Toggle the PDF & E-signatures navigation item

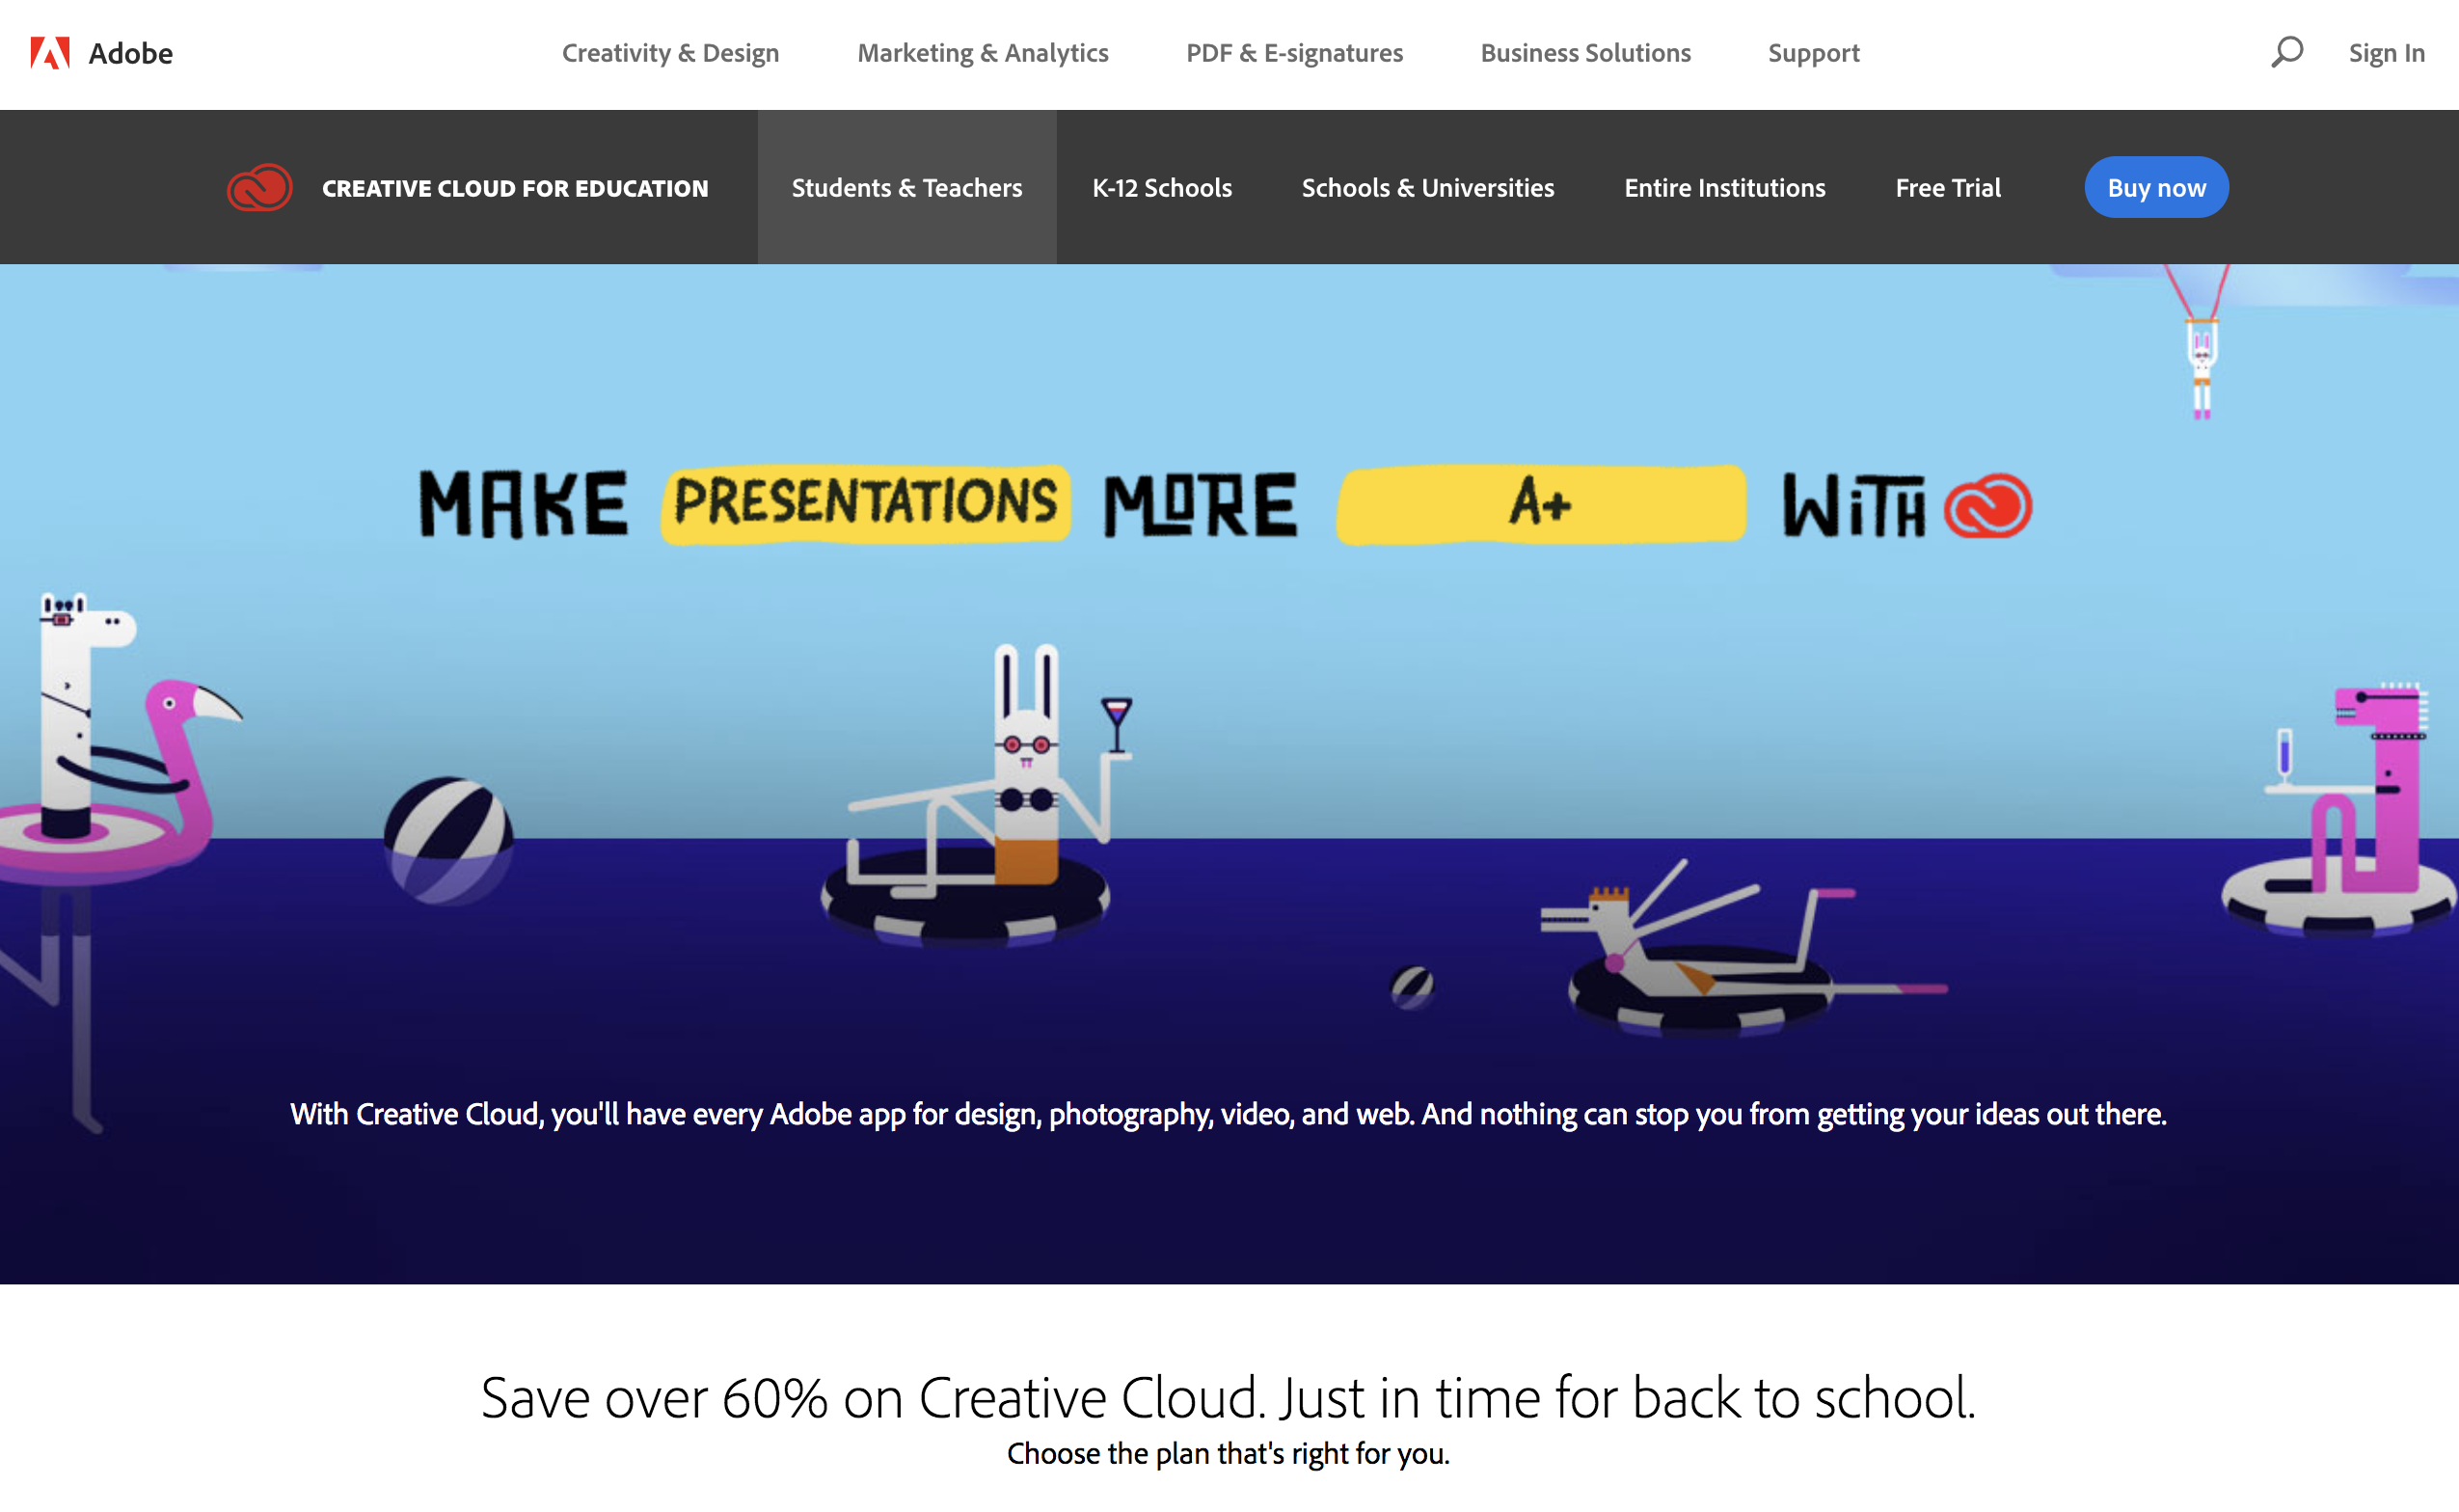[x=1293, y=51]
